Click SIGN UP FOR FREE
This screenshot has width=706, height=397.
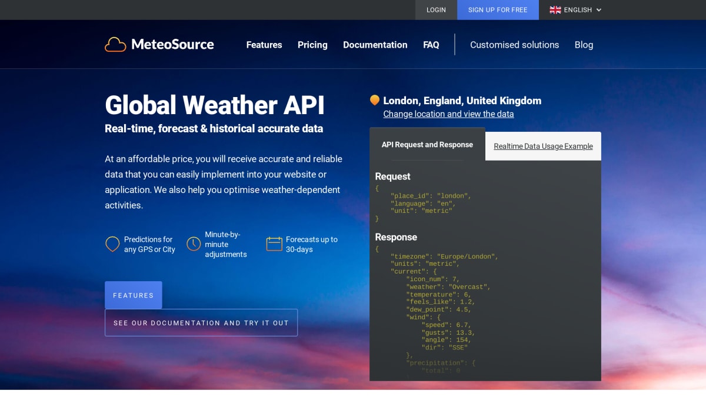coord(498,10)
